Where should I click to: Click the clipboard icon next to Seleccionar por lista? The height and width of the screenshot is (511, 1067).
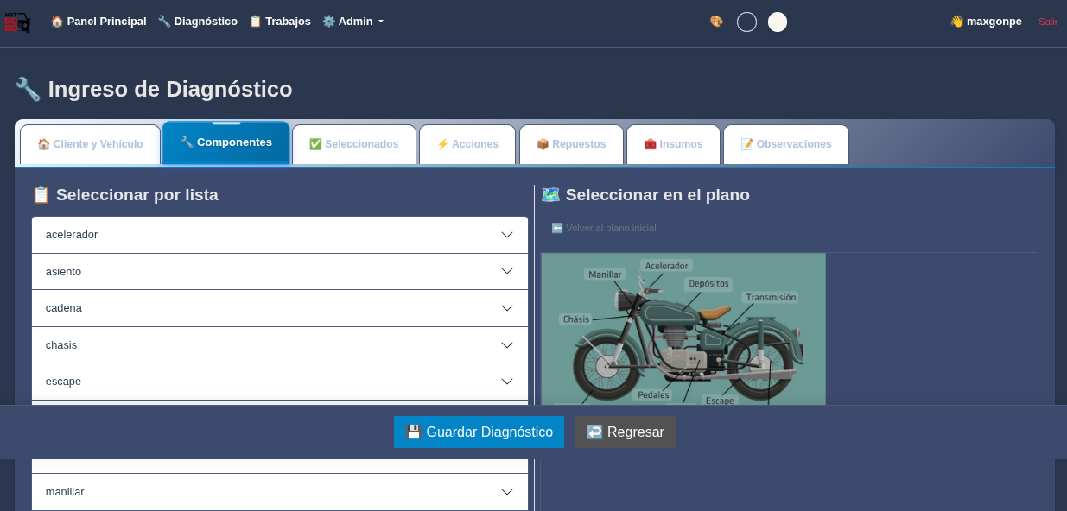click(x=41, y=194)
